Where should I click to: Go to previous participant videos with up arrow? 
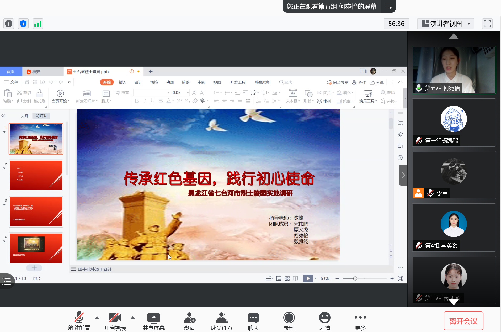[454, 37]
